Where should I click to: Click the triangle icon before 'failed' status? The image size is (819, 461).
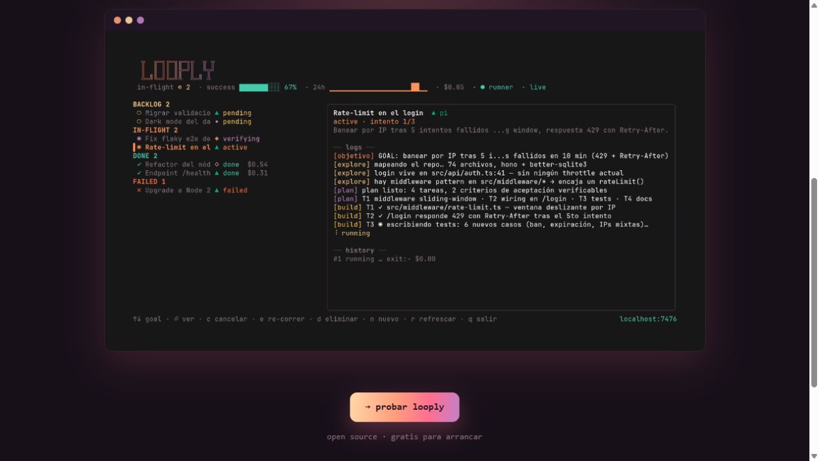(x=217, y=190)
